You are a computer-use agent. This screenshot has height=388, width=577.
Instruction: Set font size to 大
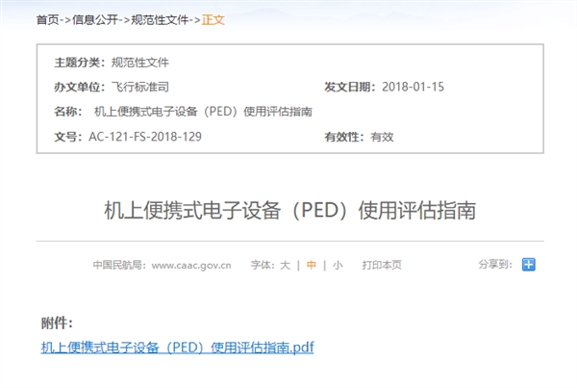pos(285,265)
